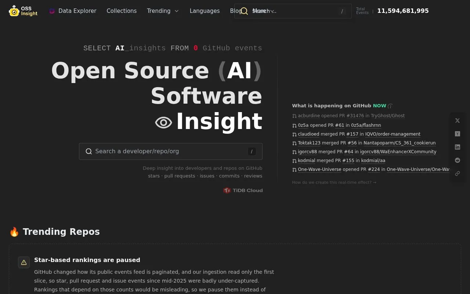Open the 0z5a/flashrnn repo link
470x294 pixels.
pyautogui.click(x=366, y=125)
